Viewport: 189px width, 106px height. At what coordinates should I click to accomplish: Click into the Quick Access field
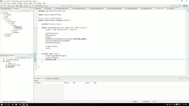[x=174, y=6]
